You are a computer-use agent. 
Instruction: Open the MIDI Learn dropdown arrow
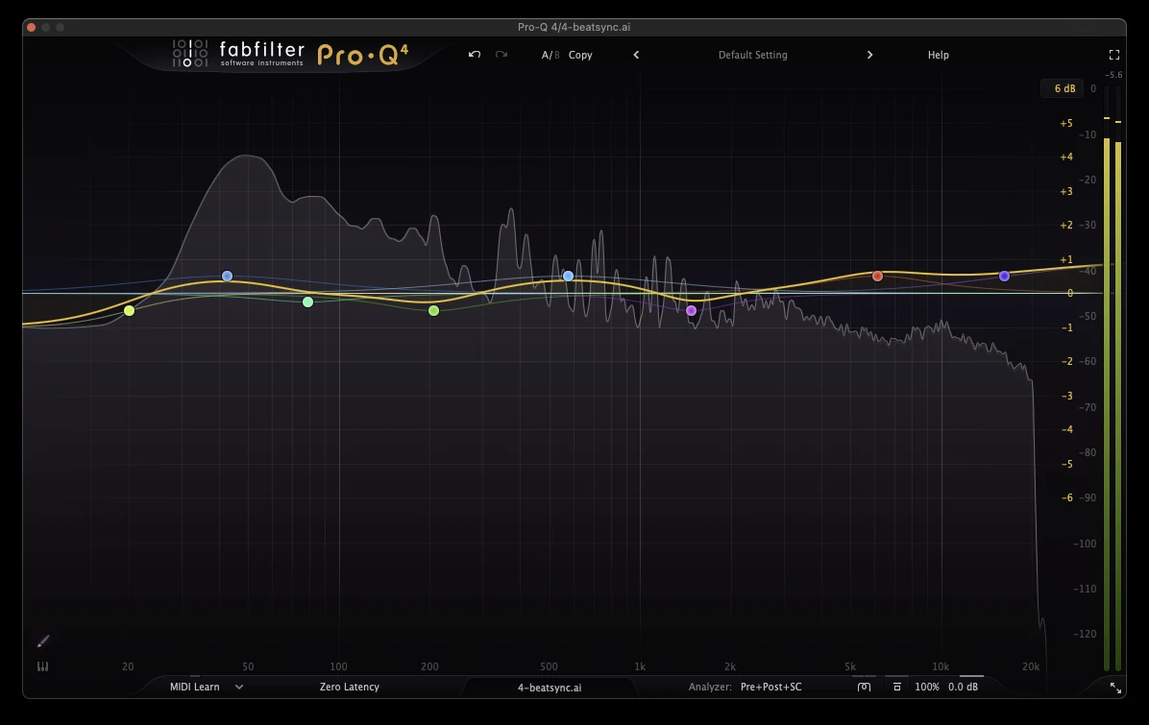[239, 687]
